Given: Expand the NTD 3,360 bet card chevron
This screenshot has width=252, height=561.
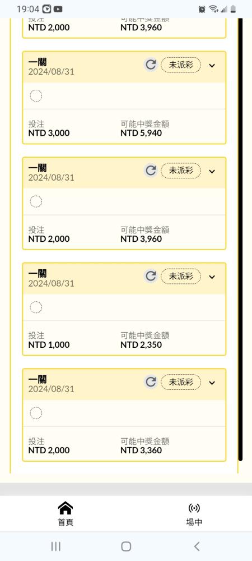Looking at the screenshot, I should tap(212, 383).
